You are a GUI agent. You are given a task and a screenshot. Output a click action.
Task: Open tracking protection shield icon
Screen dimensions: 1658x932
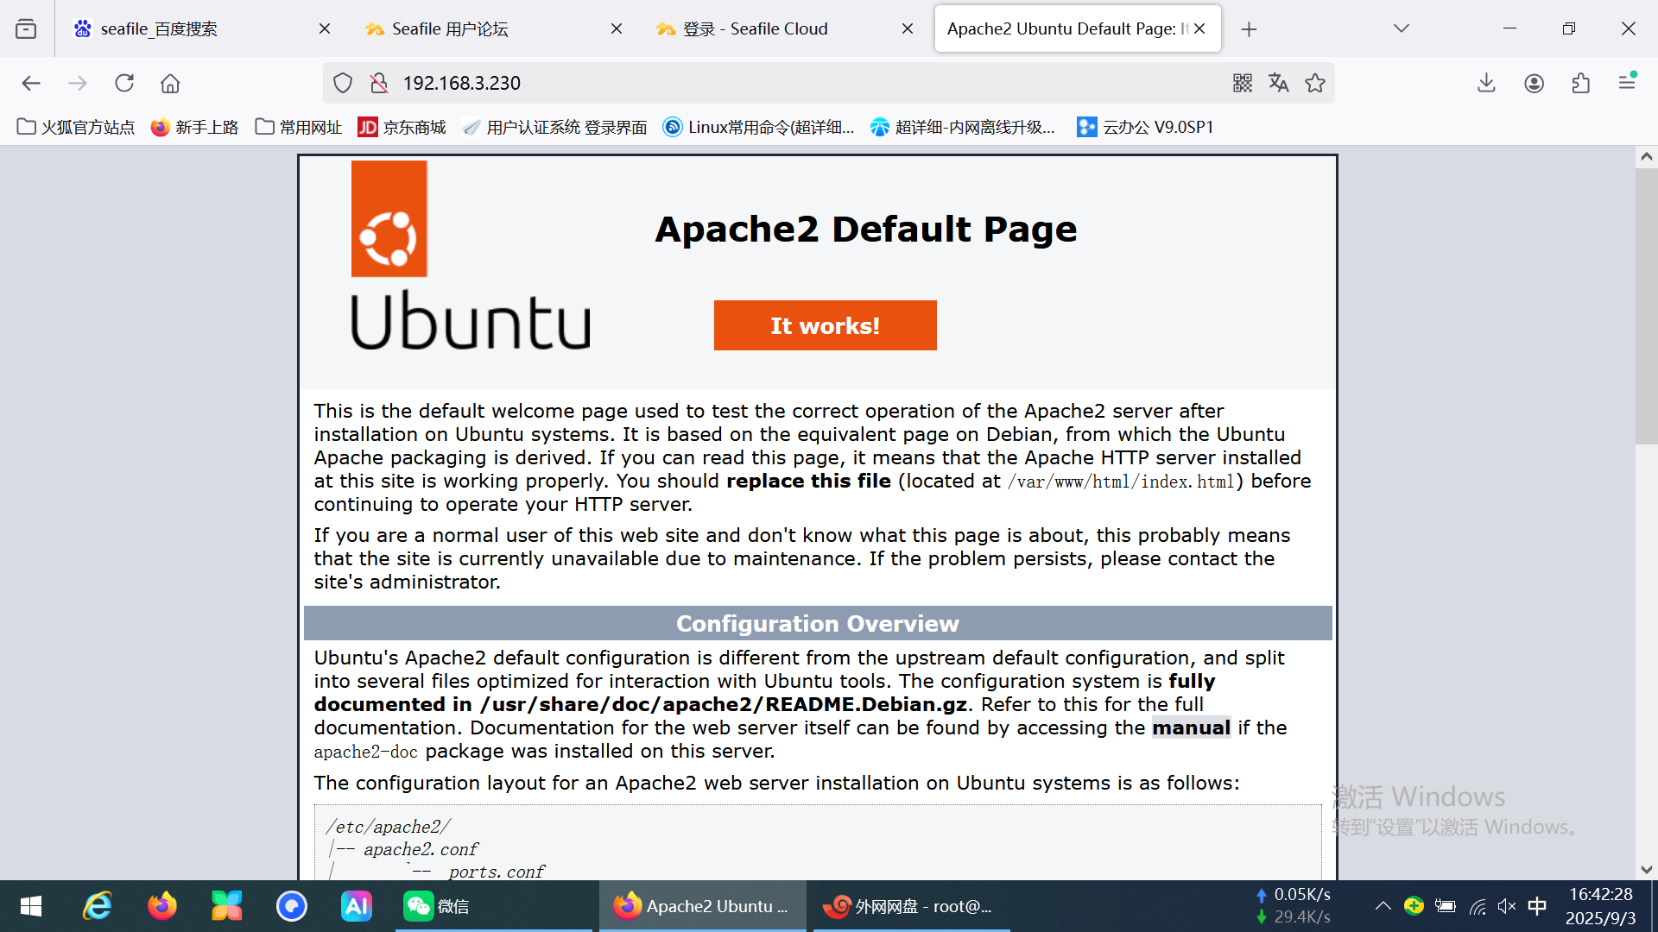(343, 83)
